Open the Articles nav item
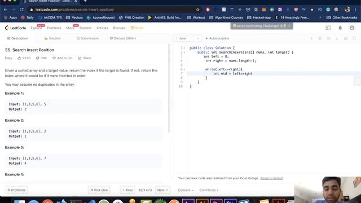Screen dimensions: 361x203 tap(102, 28)
